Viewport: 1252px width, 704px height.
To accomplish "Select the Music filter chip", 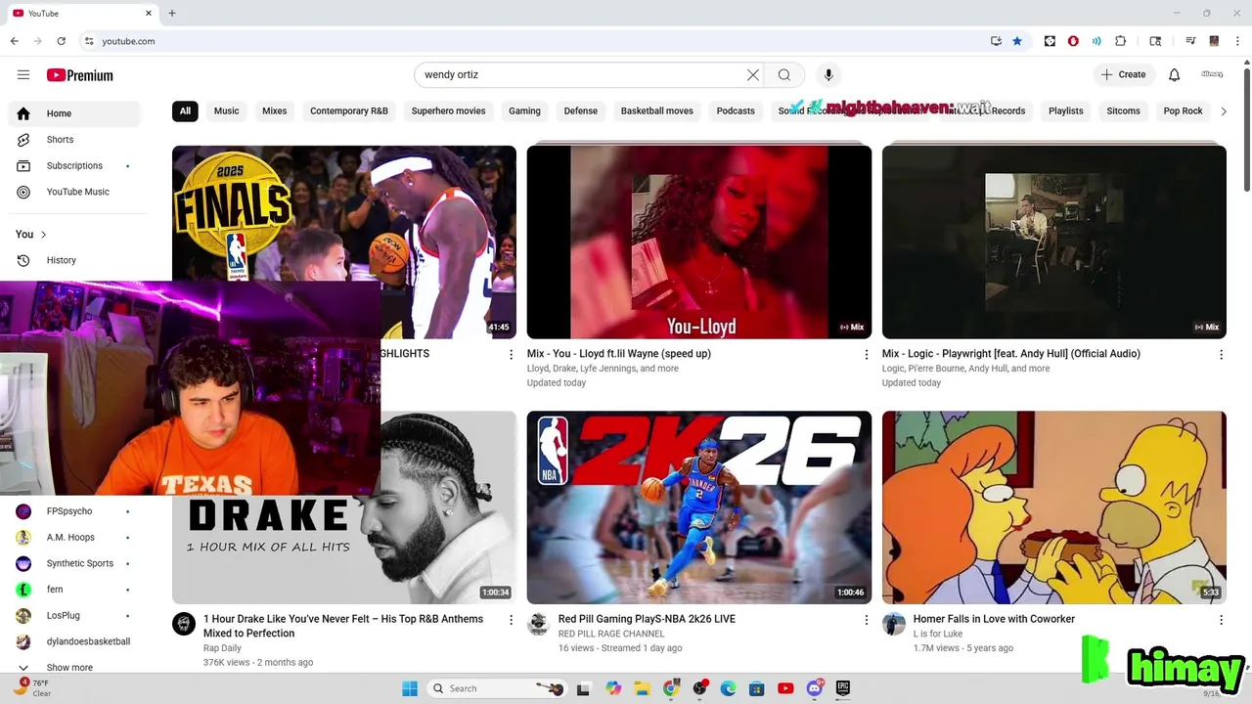I will point(226,110).
